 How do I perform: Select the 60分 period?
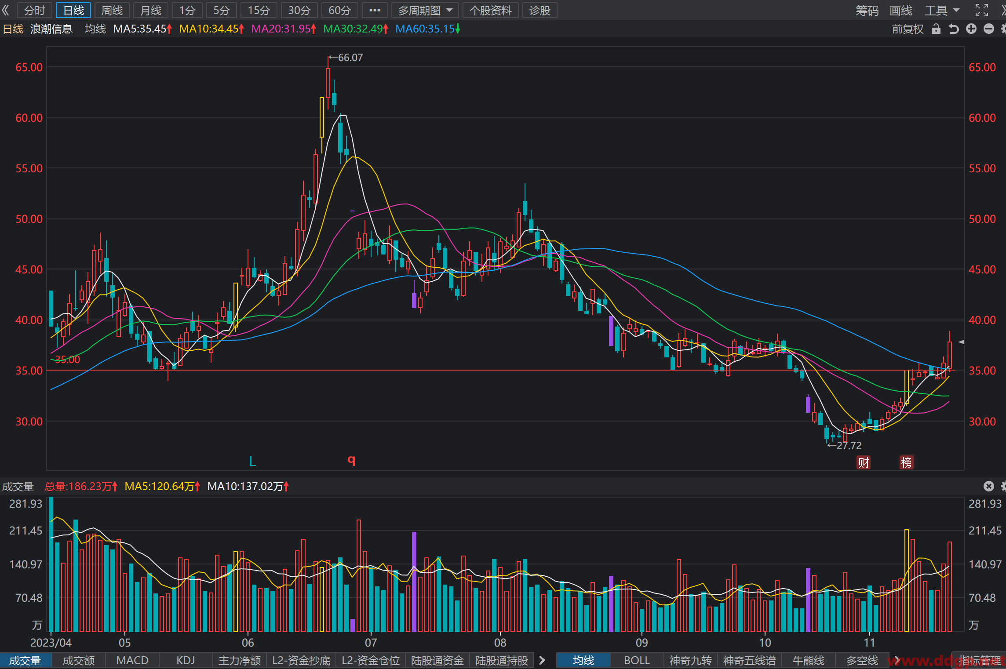tap(340, 10)
